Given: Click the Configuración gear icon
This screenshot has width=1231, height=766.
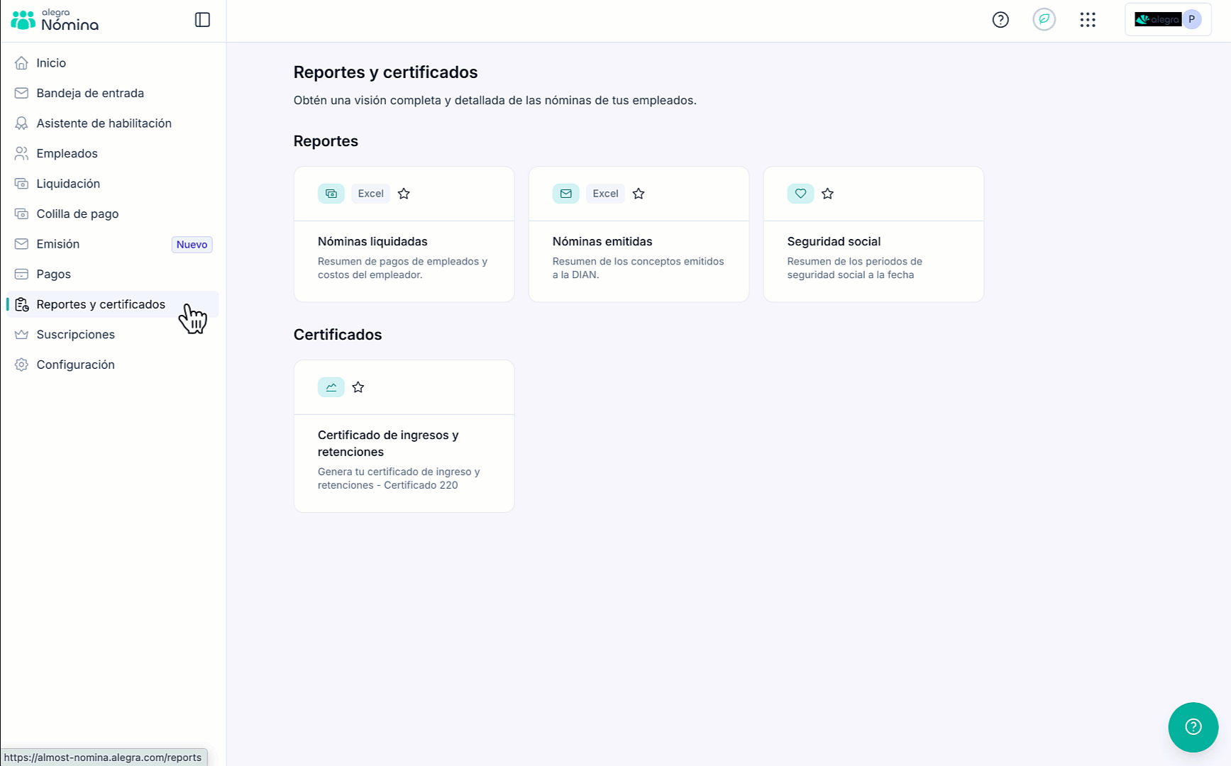Looking at the screenshot, I should pyautogui.click(x=21, y=365).
